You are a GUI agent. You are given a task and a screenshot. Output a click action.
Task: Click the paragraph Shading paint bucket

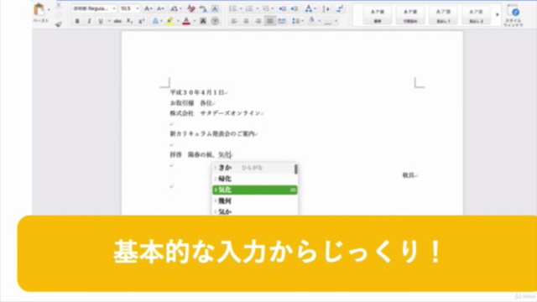pyautogui.click(x=311, y=21)
